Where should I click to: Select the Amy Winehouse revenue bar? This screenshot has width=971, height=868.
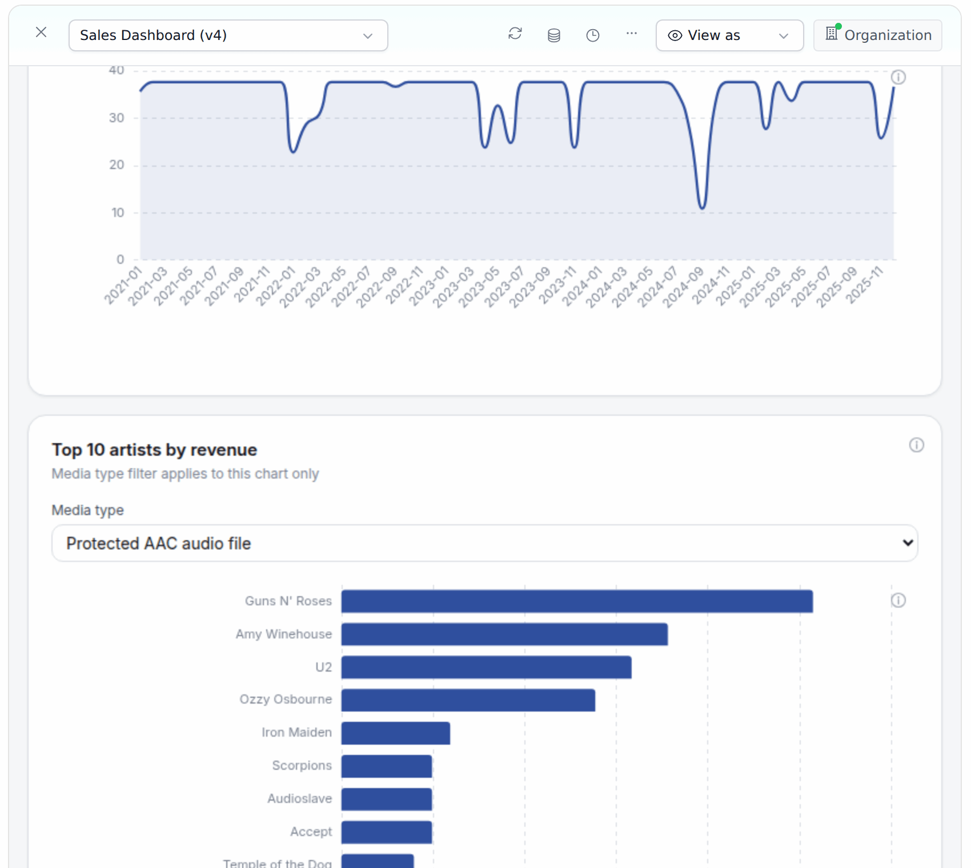coord(504,634)
